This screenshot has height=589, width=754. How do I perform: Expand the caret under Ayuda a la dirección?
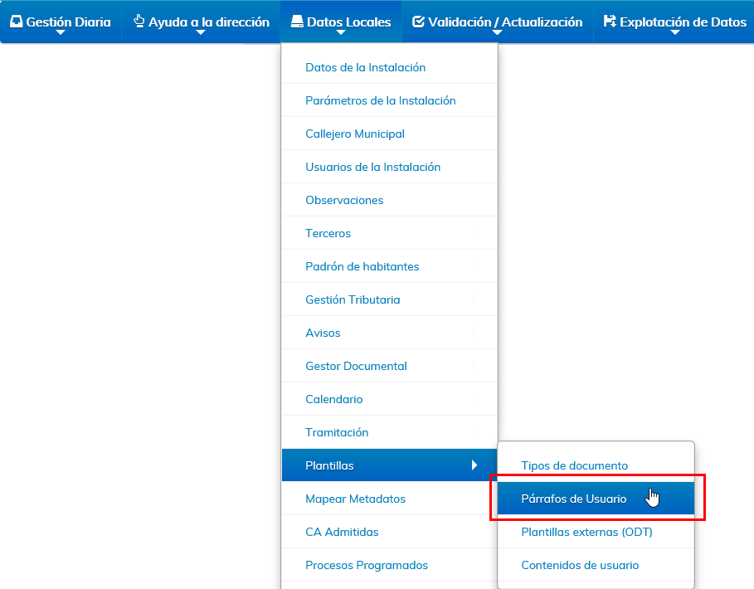(x=201, y=33)
